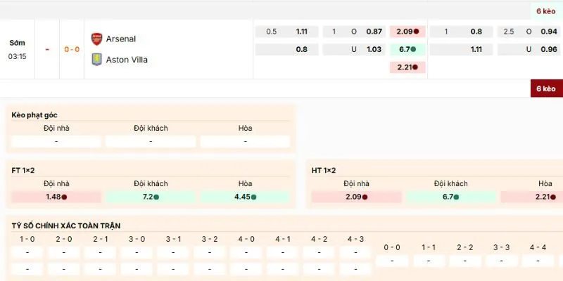Viewport: 563px width, 281px height.
Task: Click Hòa cell under Kèo phạt góc
Action: coord(245,141)
